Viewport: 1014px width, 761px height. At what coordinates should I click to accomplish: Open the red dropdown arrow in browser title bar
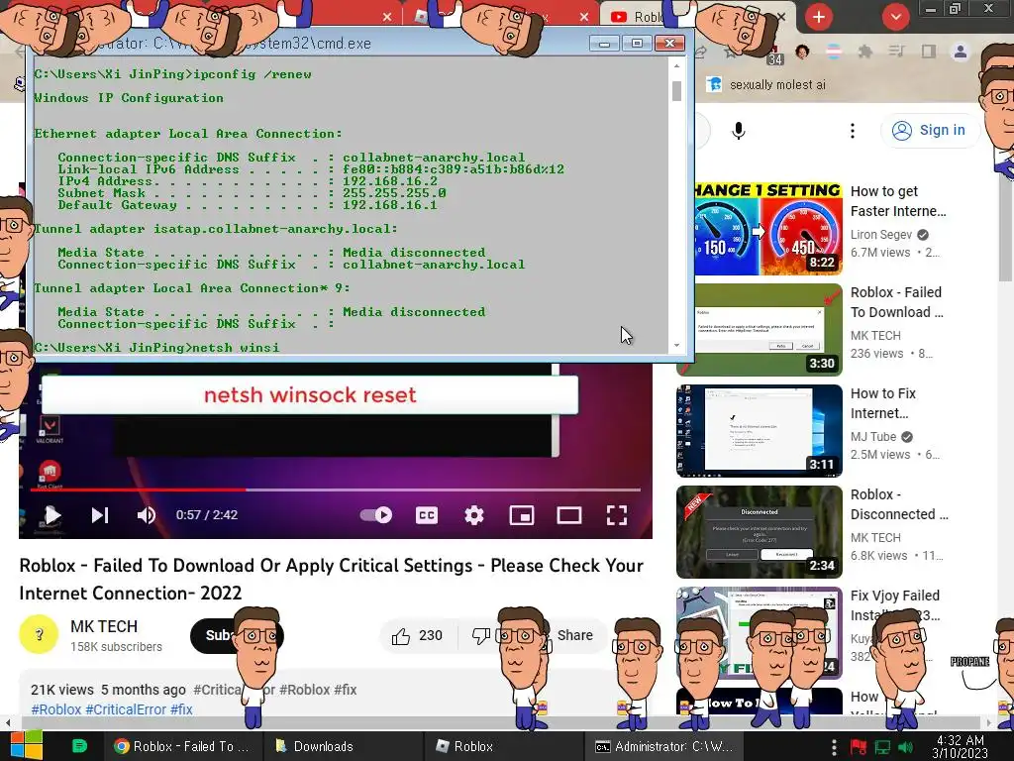(x=895, y=17)
